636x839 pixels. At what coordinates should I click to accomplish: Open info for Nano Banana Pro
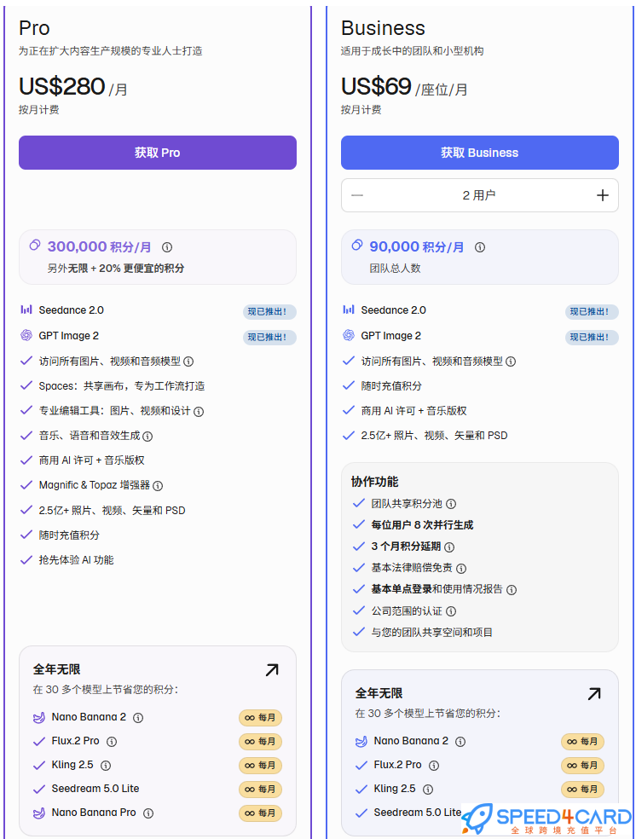[148, 813]
